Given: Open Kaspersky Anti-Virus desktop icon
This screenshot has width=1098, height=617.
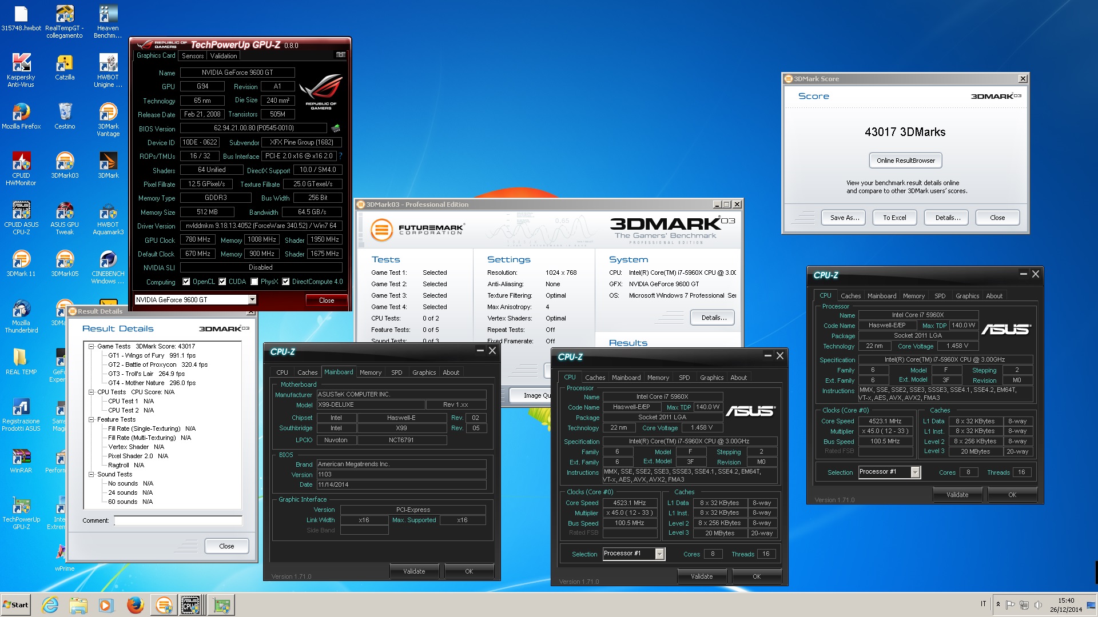Looking at the screenshot, I should [21, 71].
